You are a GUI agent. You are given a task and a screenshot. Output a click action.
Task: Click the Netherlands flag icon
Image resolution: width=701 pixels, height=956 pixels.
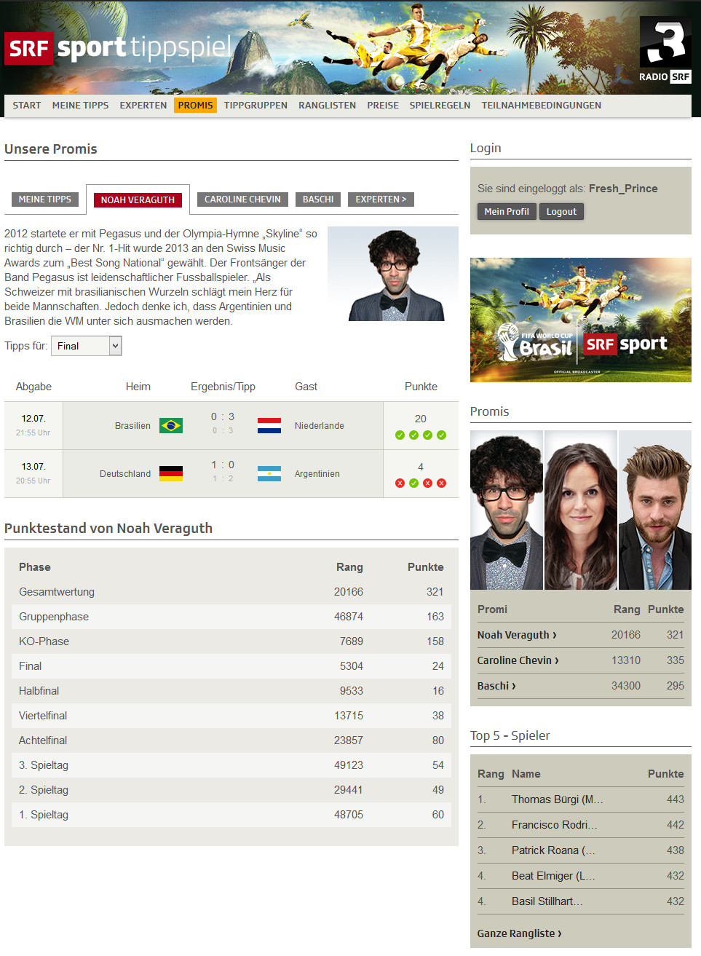(x=269, y=425)
